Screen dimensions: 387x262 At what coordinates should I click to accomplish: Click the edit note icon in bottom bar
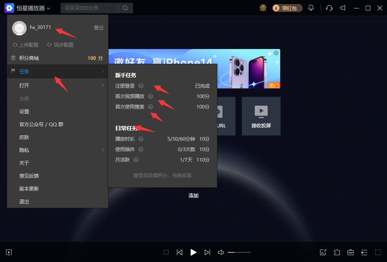[x=323, y=252]
